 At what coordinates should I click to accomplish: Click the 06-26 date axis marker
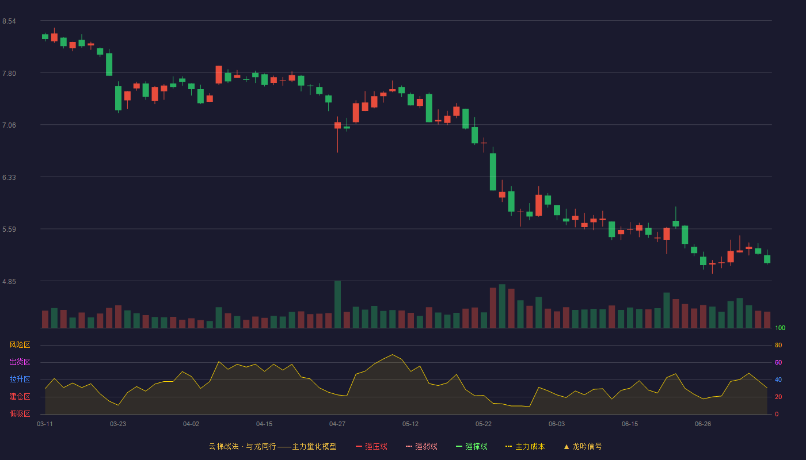[x=703, y=424]
